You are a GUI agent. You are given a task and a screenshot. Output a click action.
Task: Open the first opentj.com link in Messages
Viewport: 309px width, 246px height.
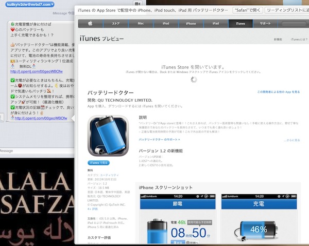(x=37, y=71)
